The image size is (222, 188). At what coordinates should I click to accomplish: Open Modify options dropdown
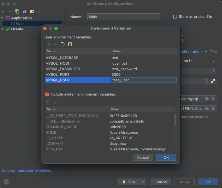tap(194, 52)
